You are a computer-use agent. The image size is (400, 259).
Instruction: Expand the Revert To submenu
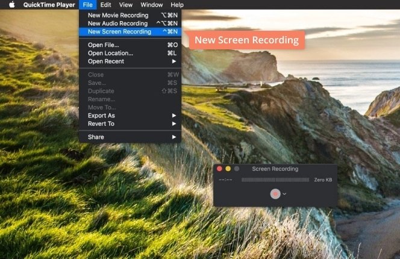click(130, 123)
